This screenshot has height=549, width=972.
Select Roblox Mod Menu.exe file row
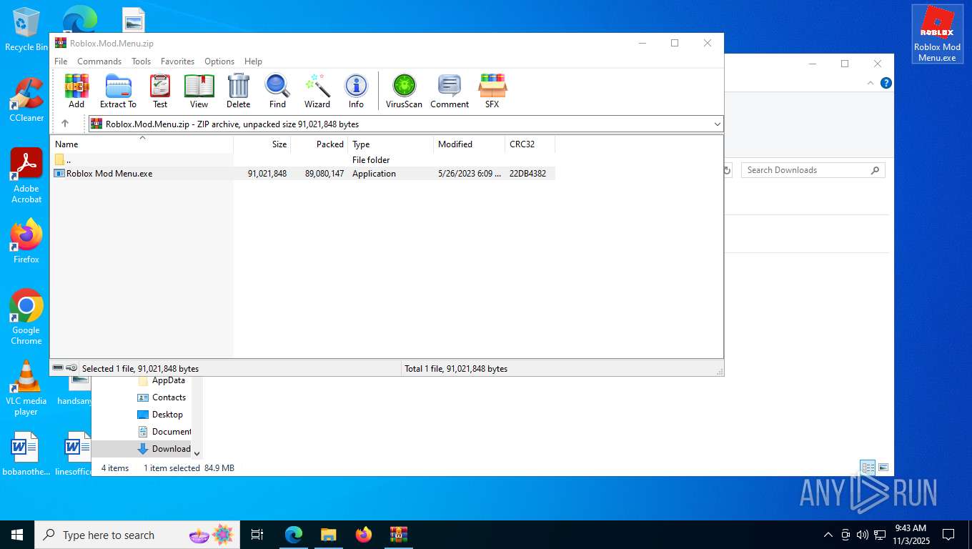(x=304, y=173)
